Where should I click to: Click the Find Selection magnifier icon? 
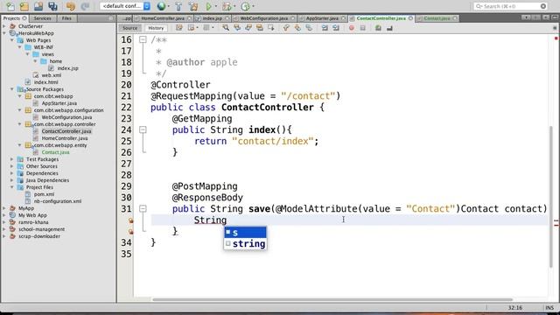pos(226,28)
